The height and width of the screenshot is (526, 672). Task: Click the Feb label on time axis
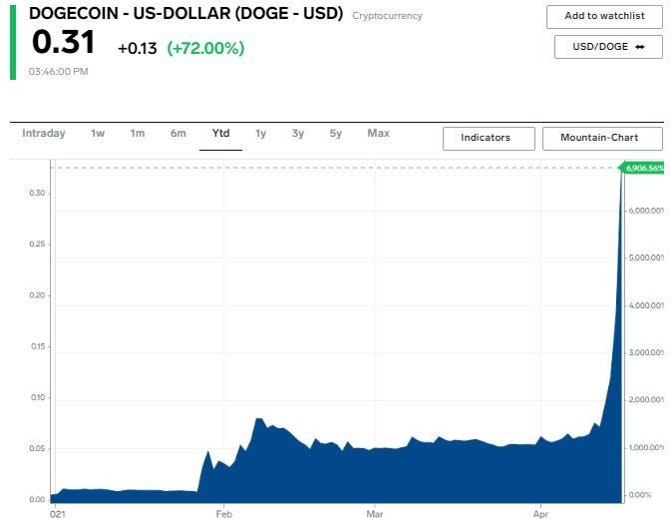point(223,515)
